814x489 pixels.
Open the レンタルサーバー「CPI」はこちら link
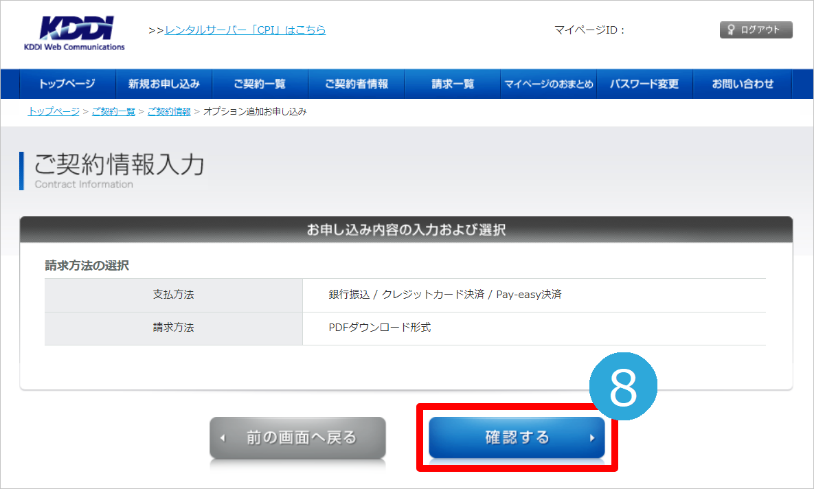click(245, 30)
